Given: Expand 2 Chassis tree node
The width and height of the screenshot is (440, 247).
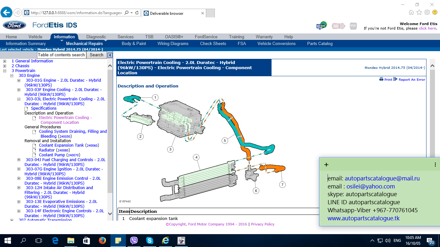Looking at the screenshot, I should click(x=5, y=66).
